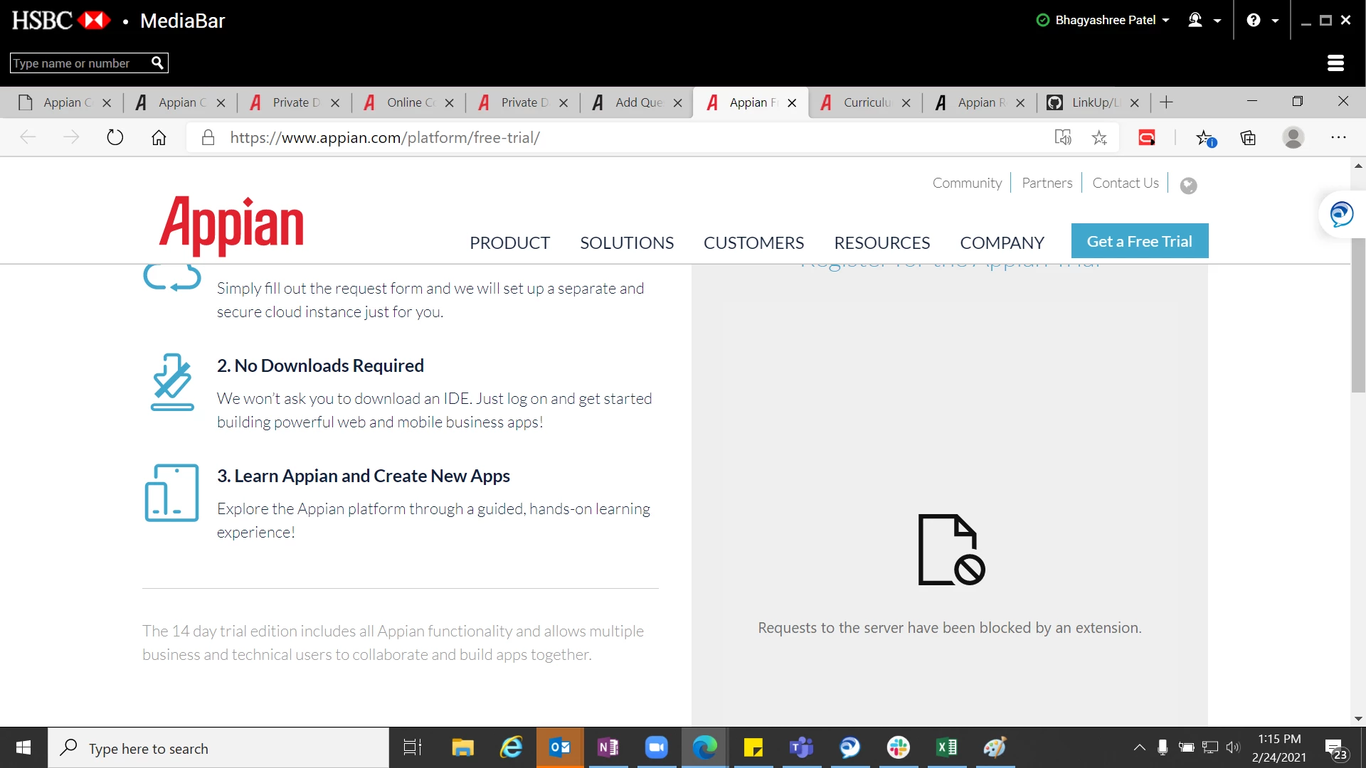Open OneNote from the taskbar

point(608,747)
